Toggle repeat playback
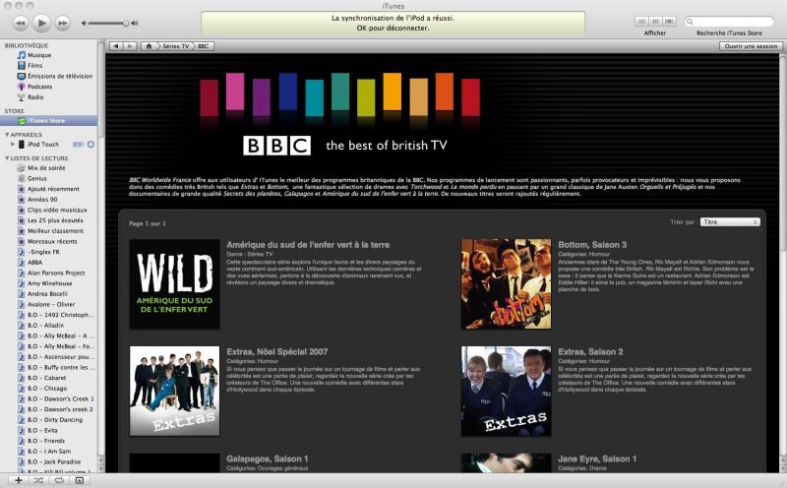 (59, 480)
